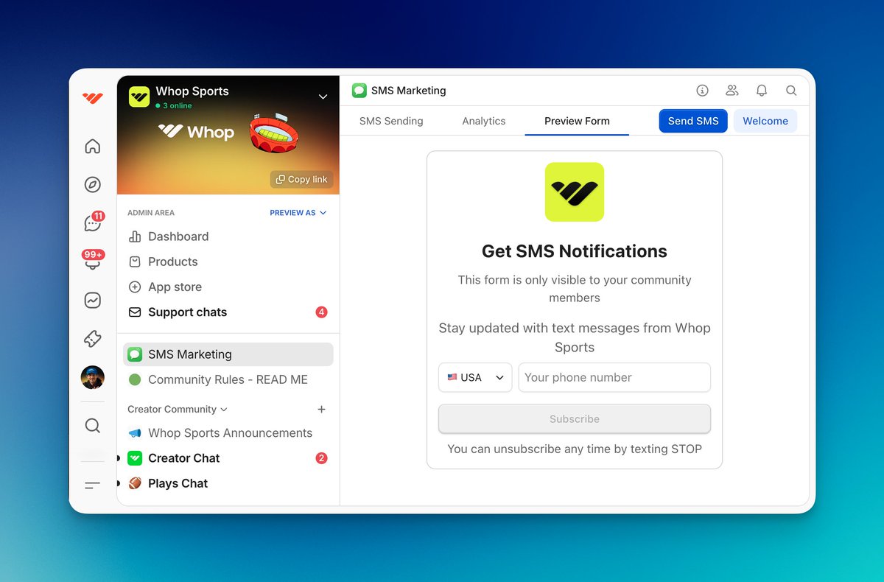The image size is (884, 582).
Task: Open the USA country code dropdown
Action: coord(475,377)
